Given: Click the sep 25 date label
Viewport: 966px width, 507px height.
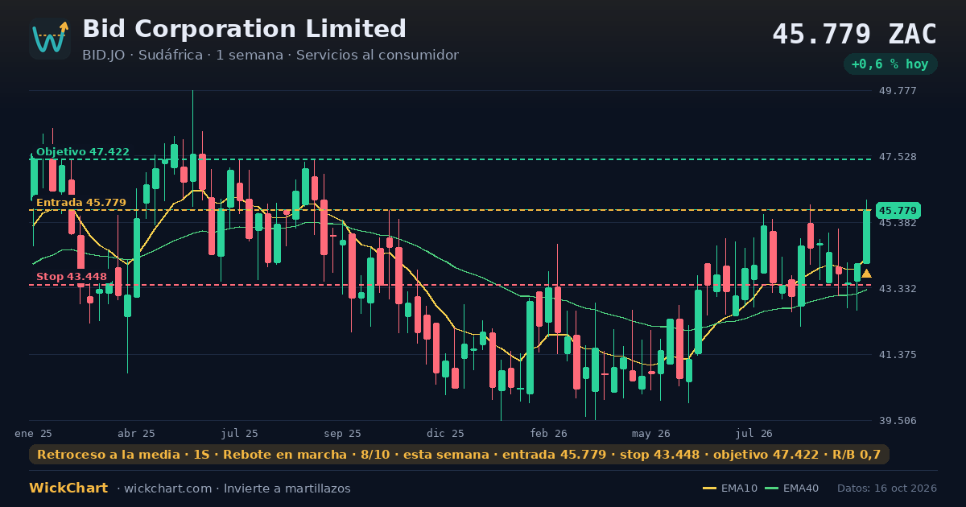Looking at the screenshot, I should [x=342, y=433].
